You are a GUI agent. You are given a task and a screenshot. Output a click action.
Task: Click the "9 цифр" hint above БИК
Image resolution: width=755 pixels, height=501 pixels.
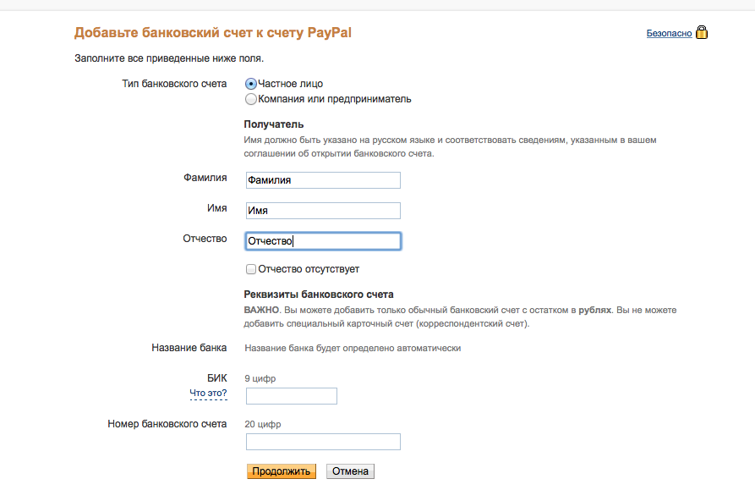(x=260, y=378)
